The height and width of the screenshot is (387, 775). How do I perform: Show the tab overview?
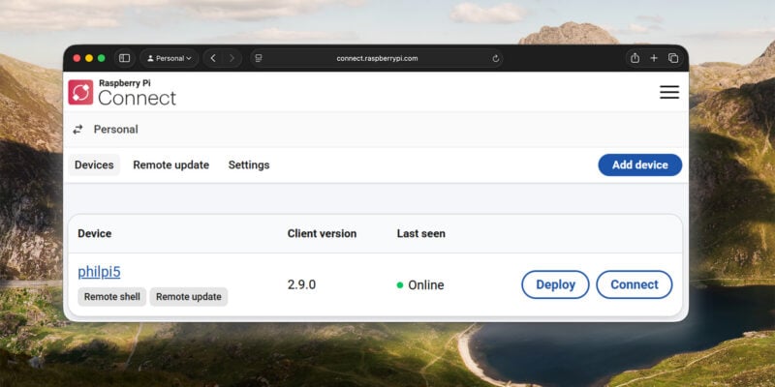[x=673, y=58]
